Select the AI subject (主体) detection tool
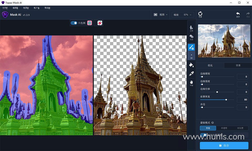The image size is (252, 151). [191, 28]
